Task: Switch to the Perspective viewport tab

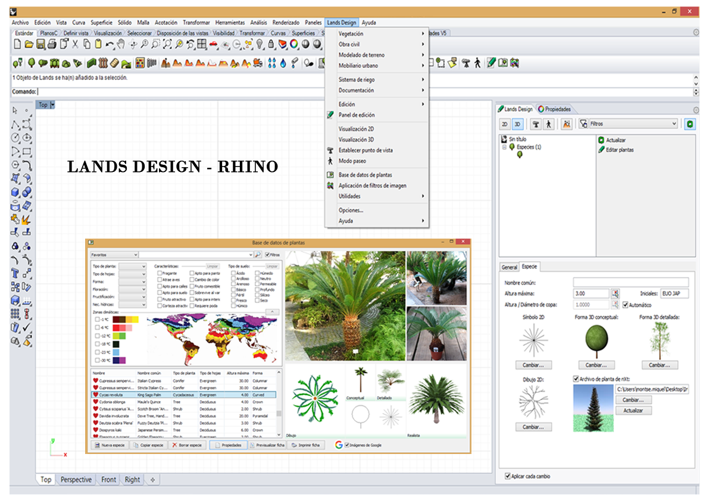Action: pyautogui.click(x=76, y=480)
